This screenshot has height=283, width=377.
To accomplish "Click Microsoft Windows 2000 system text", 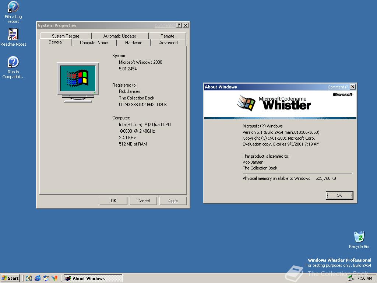I will [140, 62].
